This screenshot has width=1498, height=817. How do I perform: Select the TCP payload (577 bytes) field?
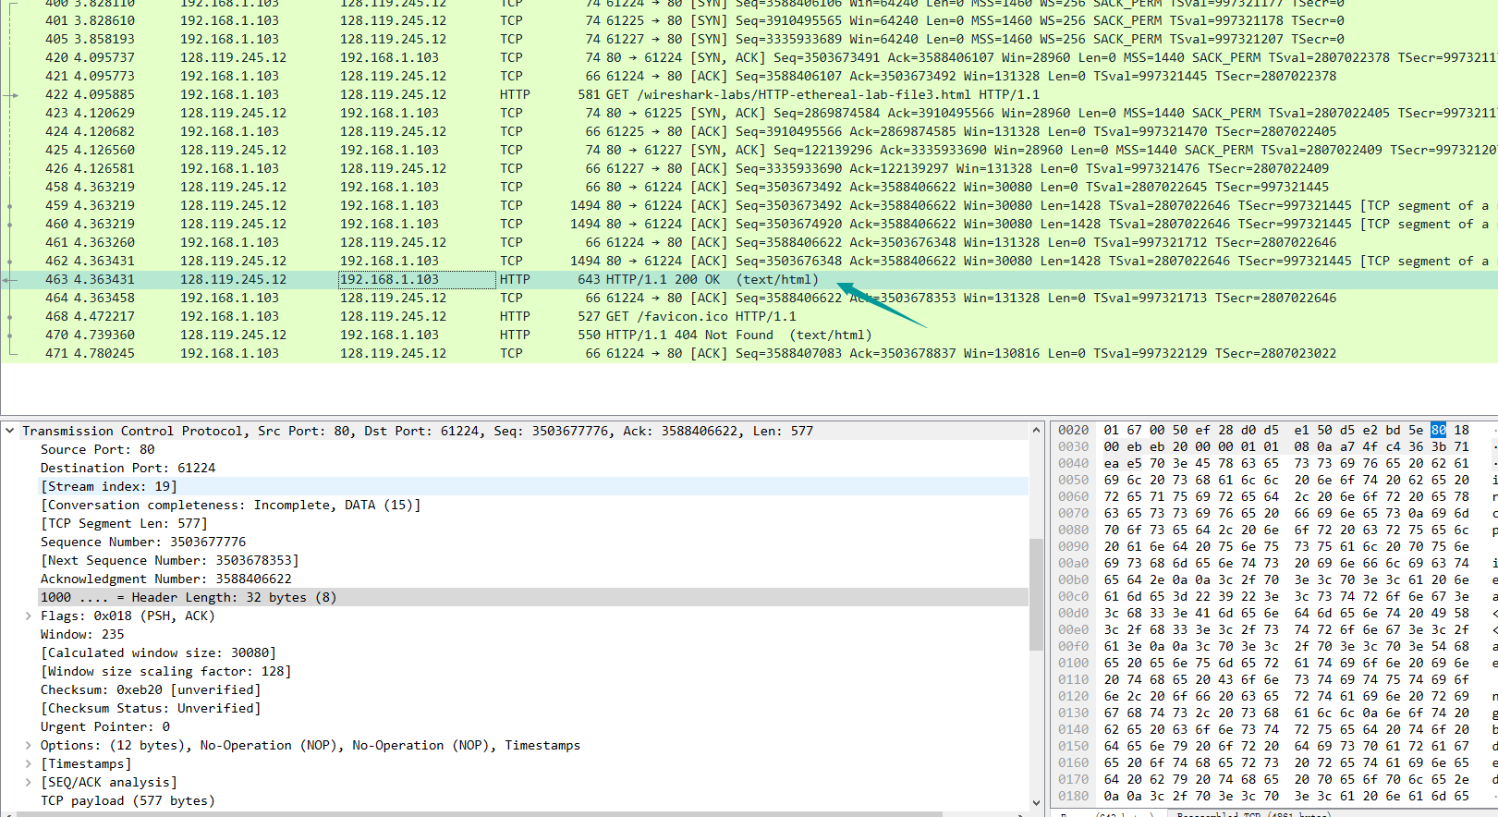(x=127, y=800)
